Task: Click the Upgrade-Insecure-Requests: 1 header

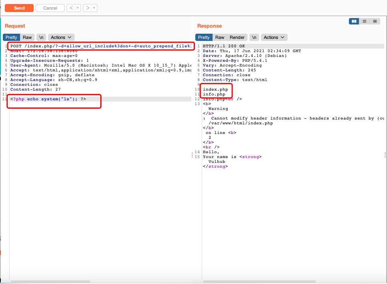Action: [49, 61]
